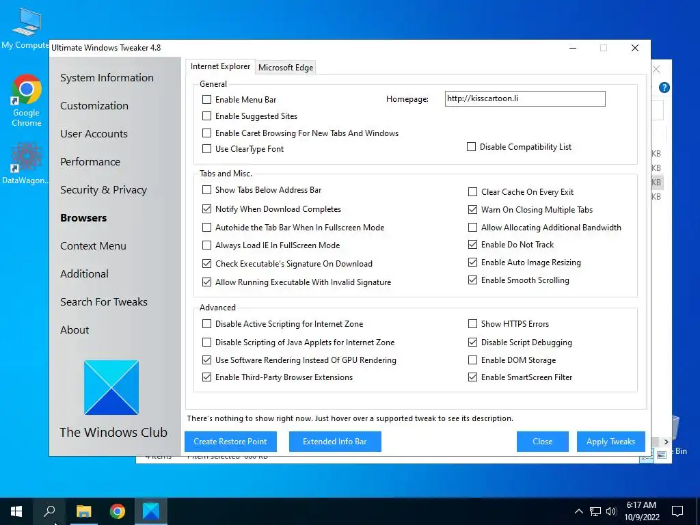This screenshot has height=525, width=700.
Task: Open About section in sidebar
Action: [x=75, y=330]
